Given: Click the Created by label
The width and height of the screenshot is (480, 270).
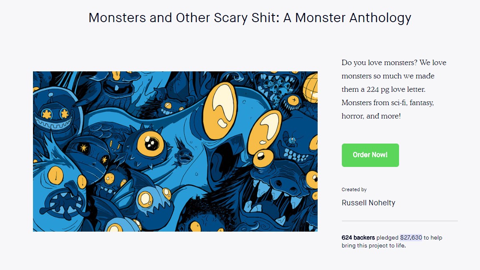Looking at the screenshot, I should [x=354, y=189].
